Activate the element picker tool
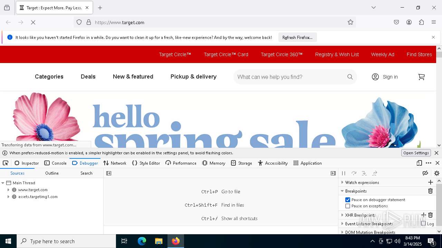The height and width of the screenshot is (248, 442). point(6,163)
